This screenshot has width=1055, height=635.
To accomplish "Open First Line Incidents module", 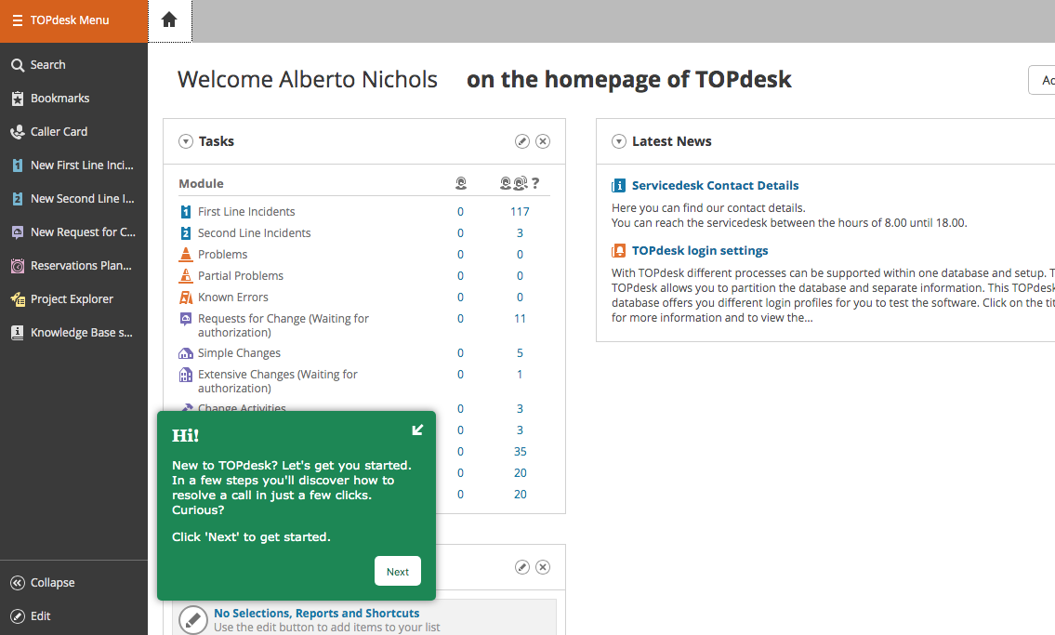I will coord(246,212).
